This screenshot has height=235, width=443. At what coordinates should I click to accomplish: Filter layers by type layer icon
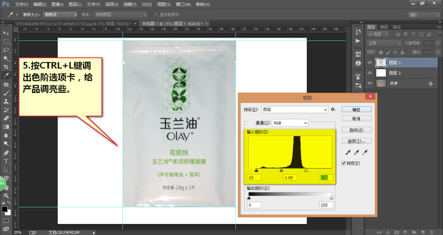(x=413, y=34)
